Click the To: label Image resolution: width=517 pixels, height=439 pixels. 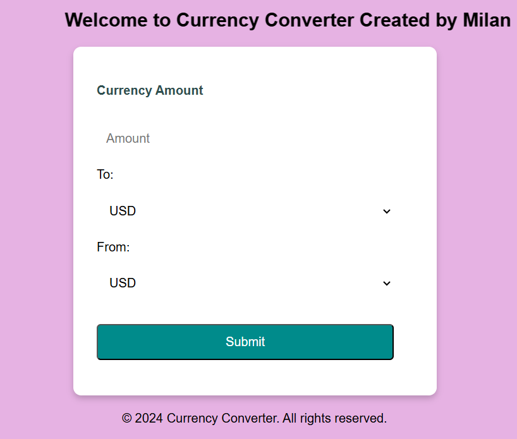[105, 174]
